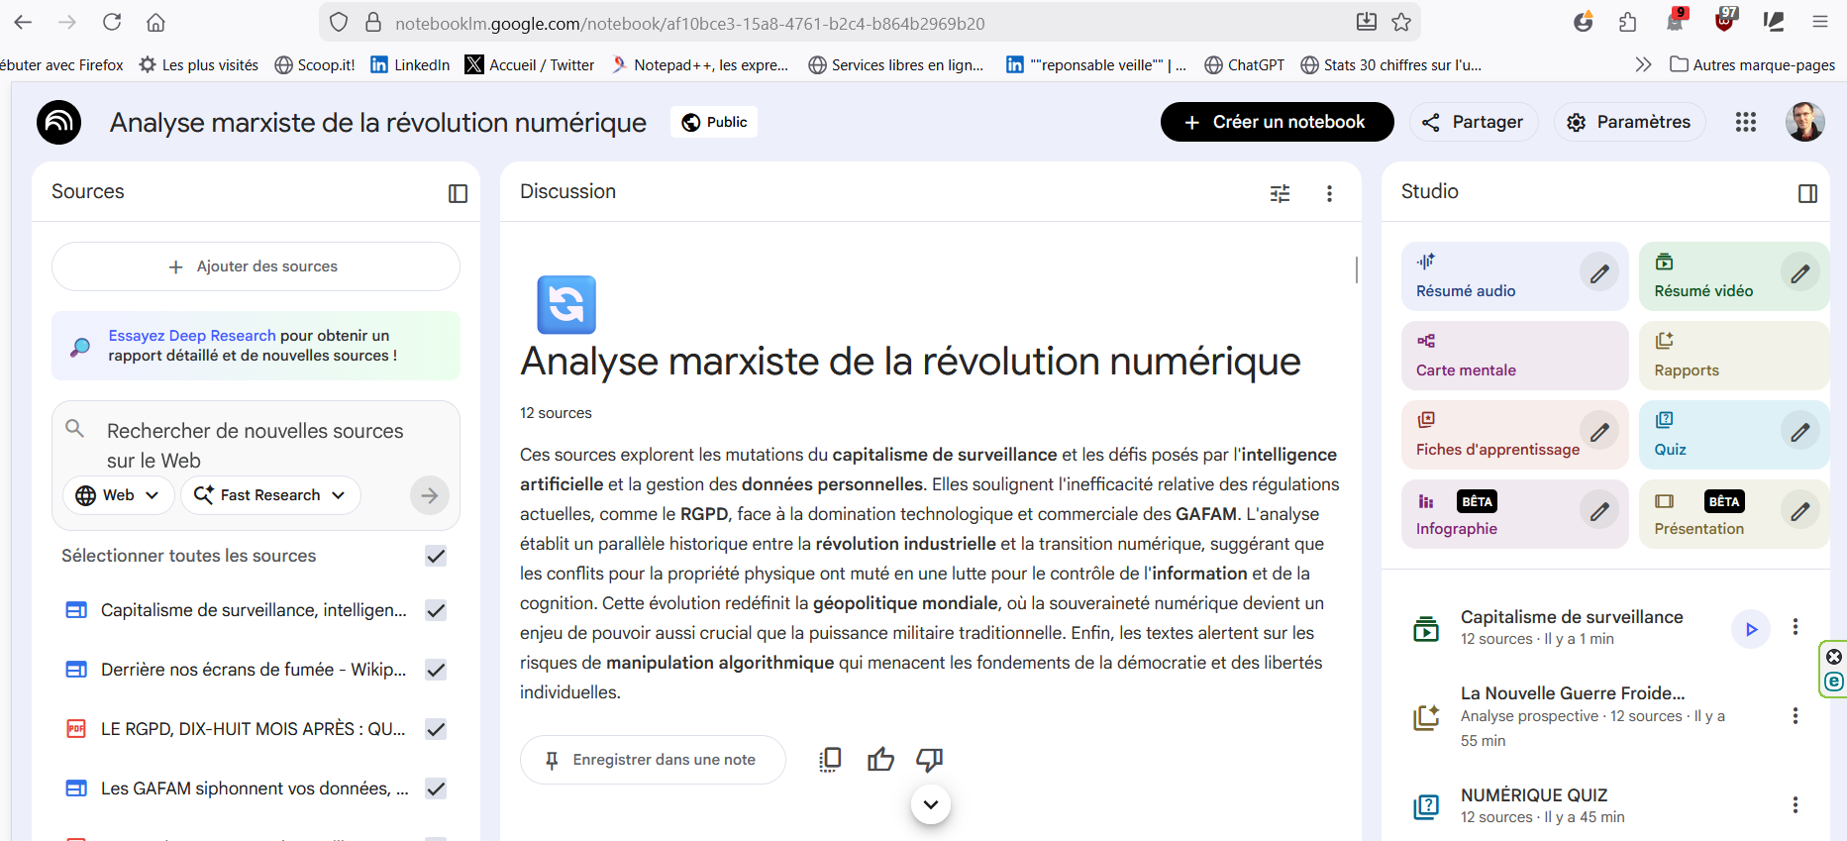Customize Quiz with the pencil icon
Image resolution: width=1847 pixels, height=841 pixels.
1800,431
